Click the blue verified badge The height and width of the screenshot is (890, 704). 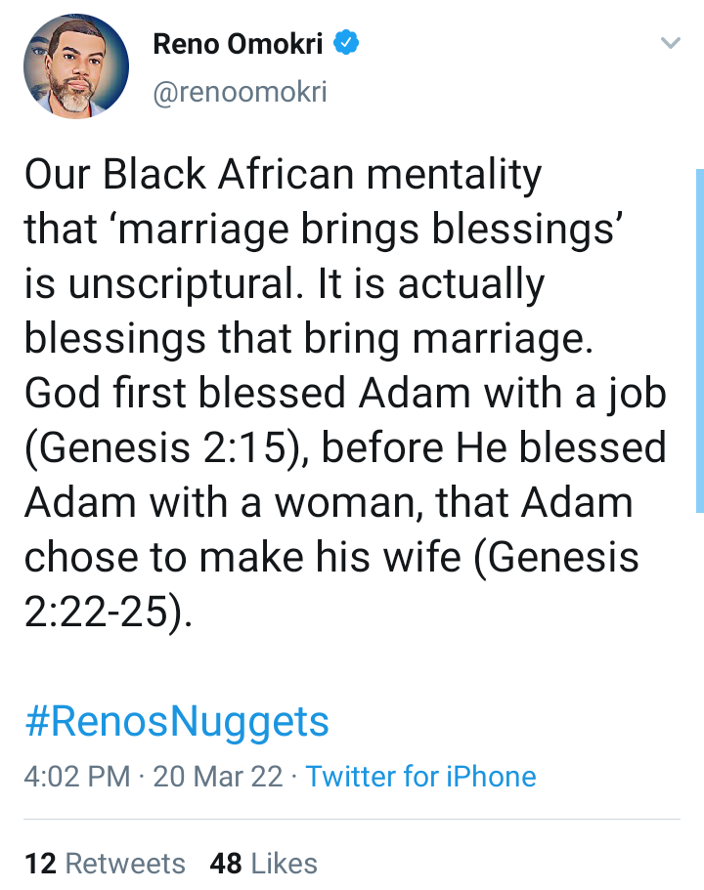[347, 44]
